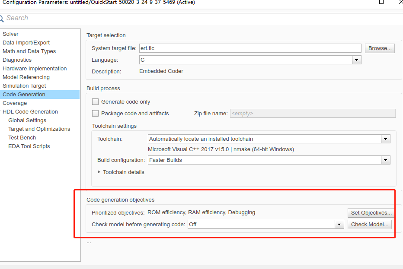This screenshot has height=269, width=403.
Task: Select HDL Code Generation node
Action: [30, 112]
